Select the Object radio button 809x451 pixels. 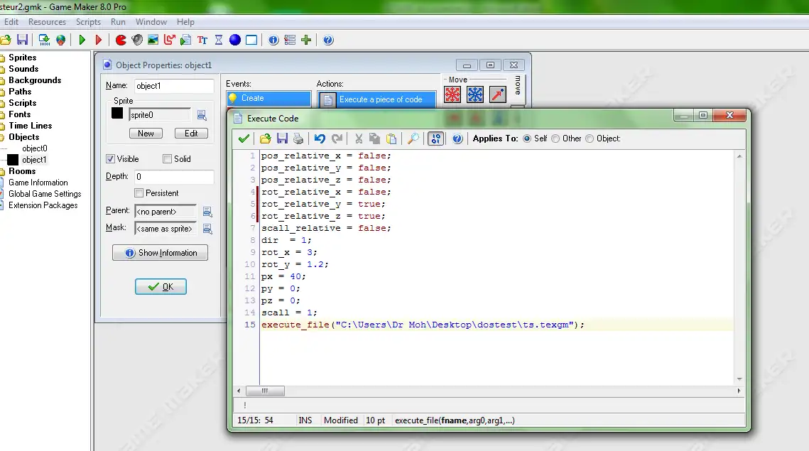point(590,138)
